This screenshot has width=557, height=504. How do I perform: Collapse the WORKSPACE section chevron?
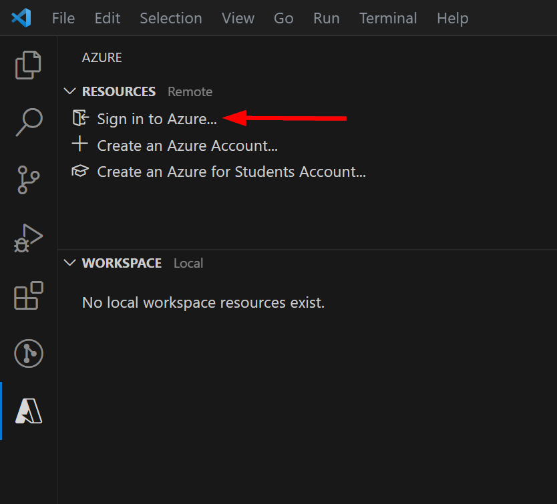(x=69, y=263)
